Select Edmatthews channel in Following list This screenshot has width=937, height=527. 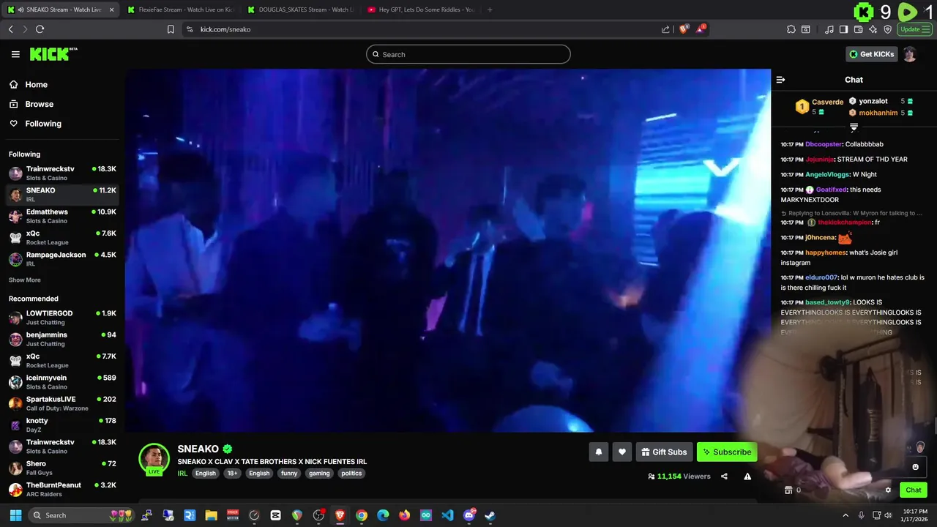click(x=62, y=216)
